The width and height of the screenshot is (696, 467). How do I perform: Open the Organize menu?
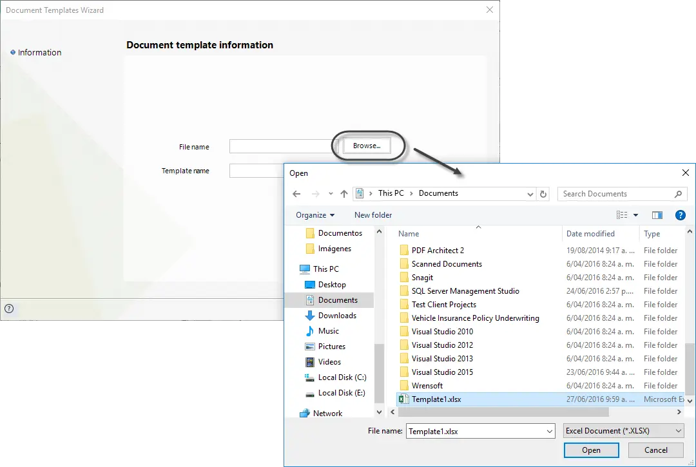(315, 215)
